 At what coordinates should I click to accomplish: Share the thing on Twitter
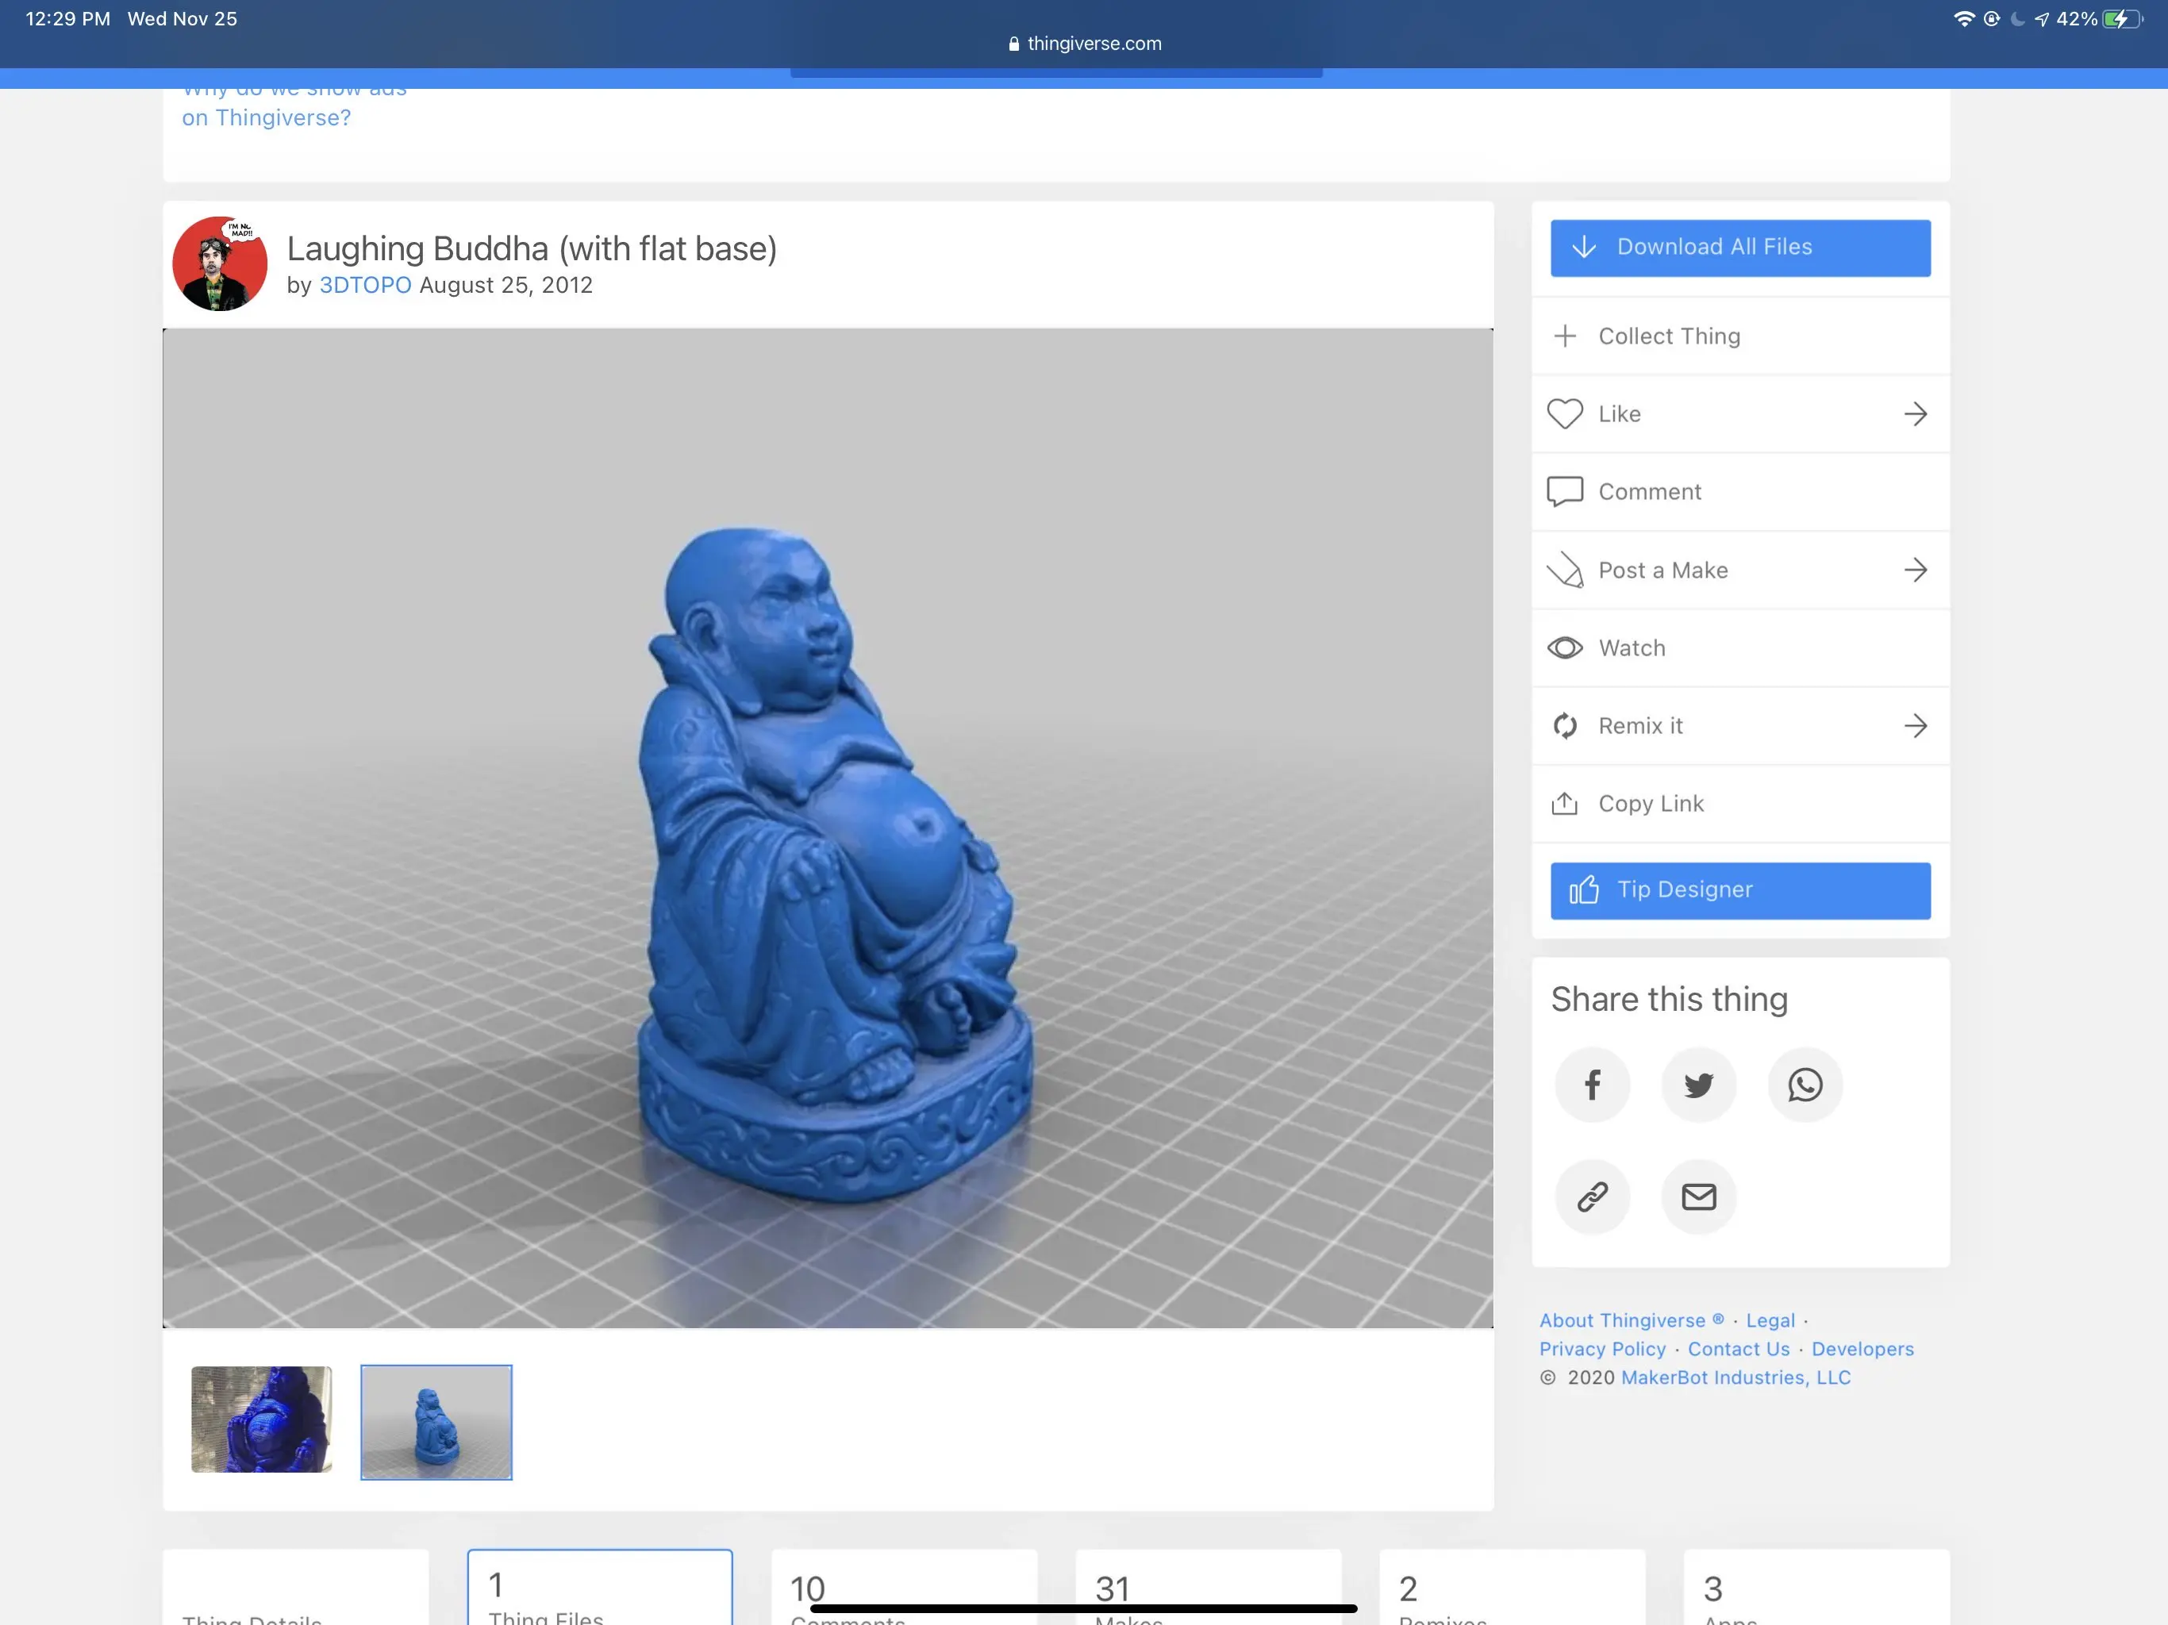1698,1084
